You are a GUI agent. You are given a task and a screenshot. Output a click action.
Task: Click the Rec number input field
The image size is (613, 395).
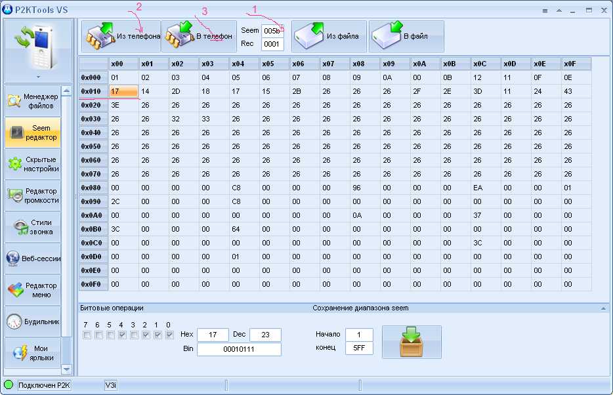coord(272,44)
